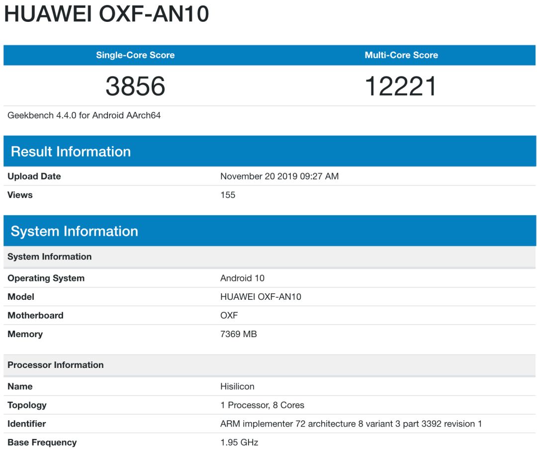Click the multi-core value 12221
Image resolution: width=537 pixels, height=449 pixels.
click(x=401, y=86)
